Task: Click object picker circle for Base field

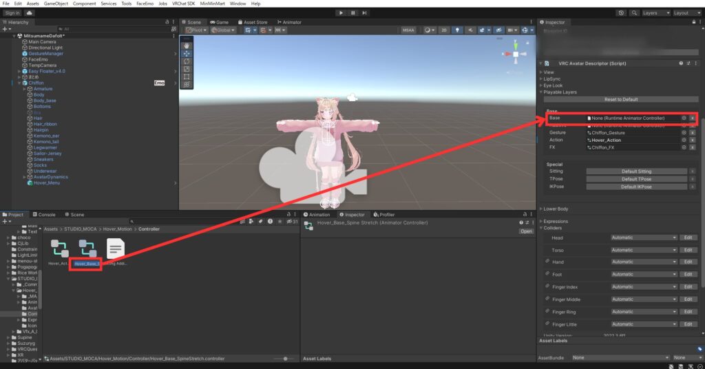Action: pyautogui.click(x=684, y=118)
